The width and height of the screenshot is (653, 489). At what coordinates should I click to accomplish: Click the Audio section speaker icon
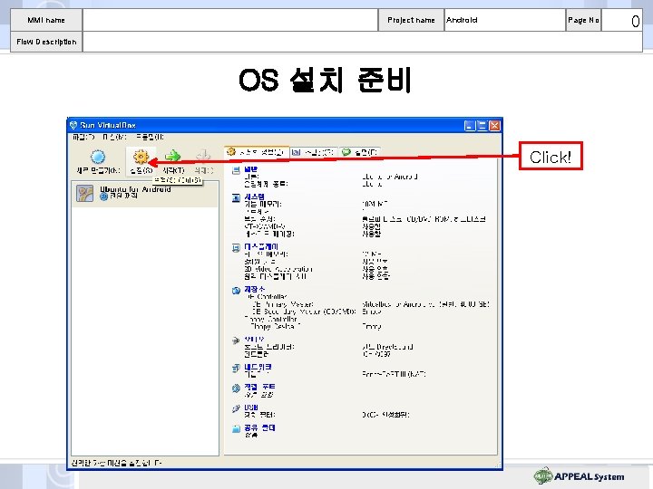(x=236, y=340)
